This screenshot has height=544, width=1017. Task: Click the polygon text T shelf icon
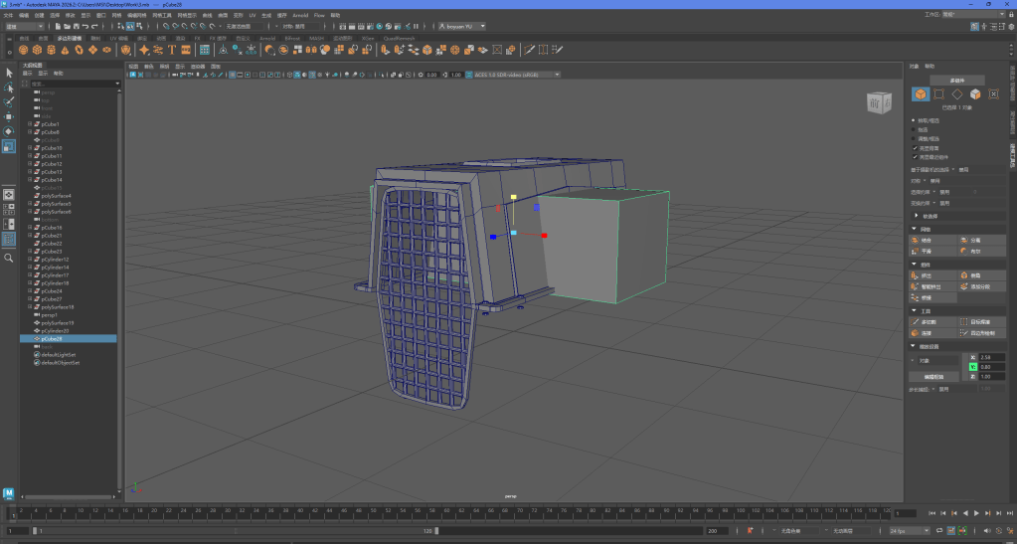point(173,49)
